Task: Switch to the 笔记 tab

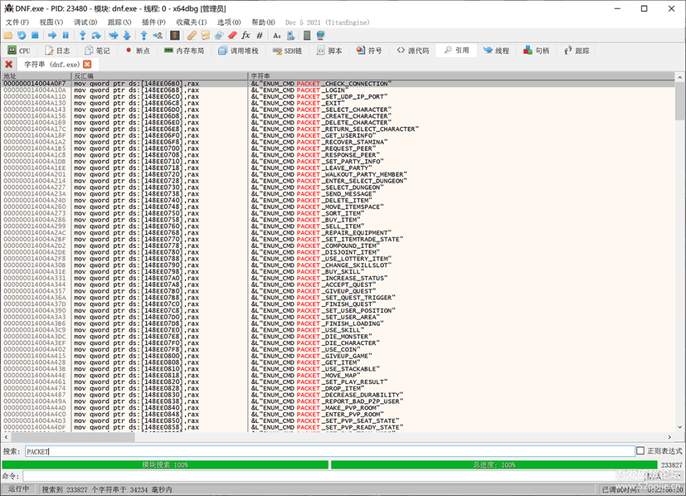Action: tap(98, 51)
